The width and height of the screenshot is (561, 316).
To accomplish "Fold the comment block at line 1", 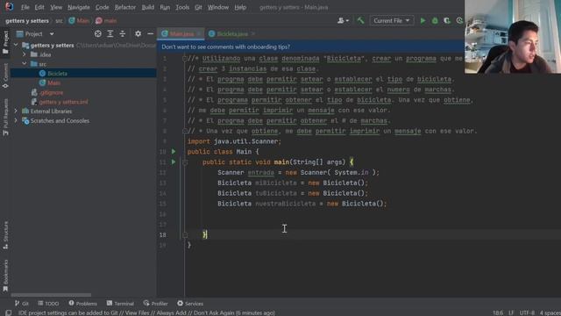I will 185,59.
